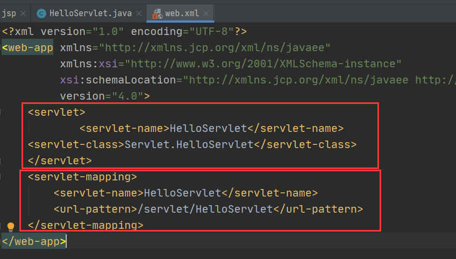Click the closing servlet tag fold marker
Screen dimensions: 456x259
(x=1, y=160)
